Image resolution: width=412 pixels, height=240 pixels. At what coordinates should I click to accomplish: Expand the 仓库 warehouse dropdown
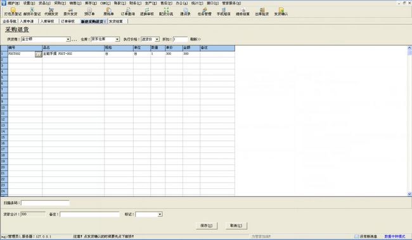click(x=117, y=39)
